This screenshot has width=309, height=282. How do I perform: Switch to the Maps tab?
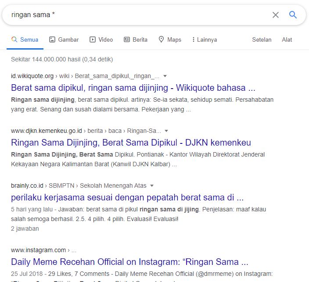tap(170, 39)
